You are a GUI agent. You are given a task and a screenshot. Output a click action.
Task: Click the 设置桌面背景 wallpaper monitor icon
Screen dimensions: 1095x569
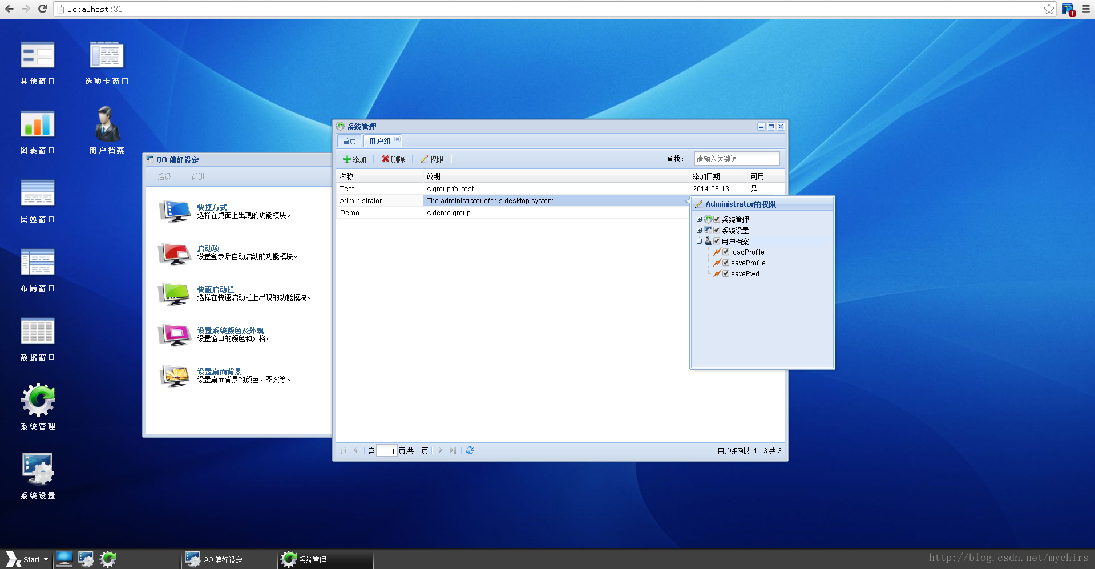click(x=174, y=376)
